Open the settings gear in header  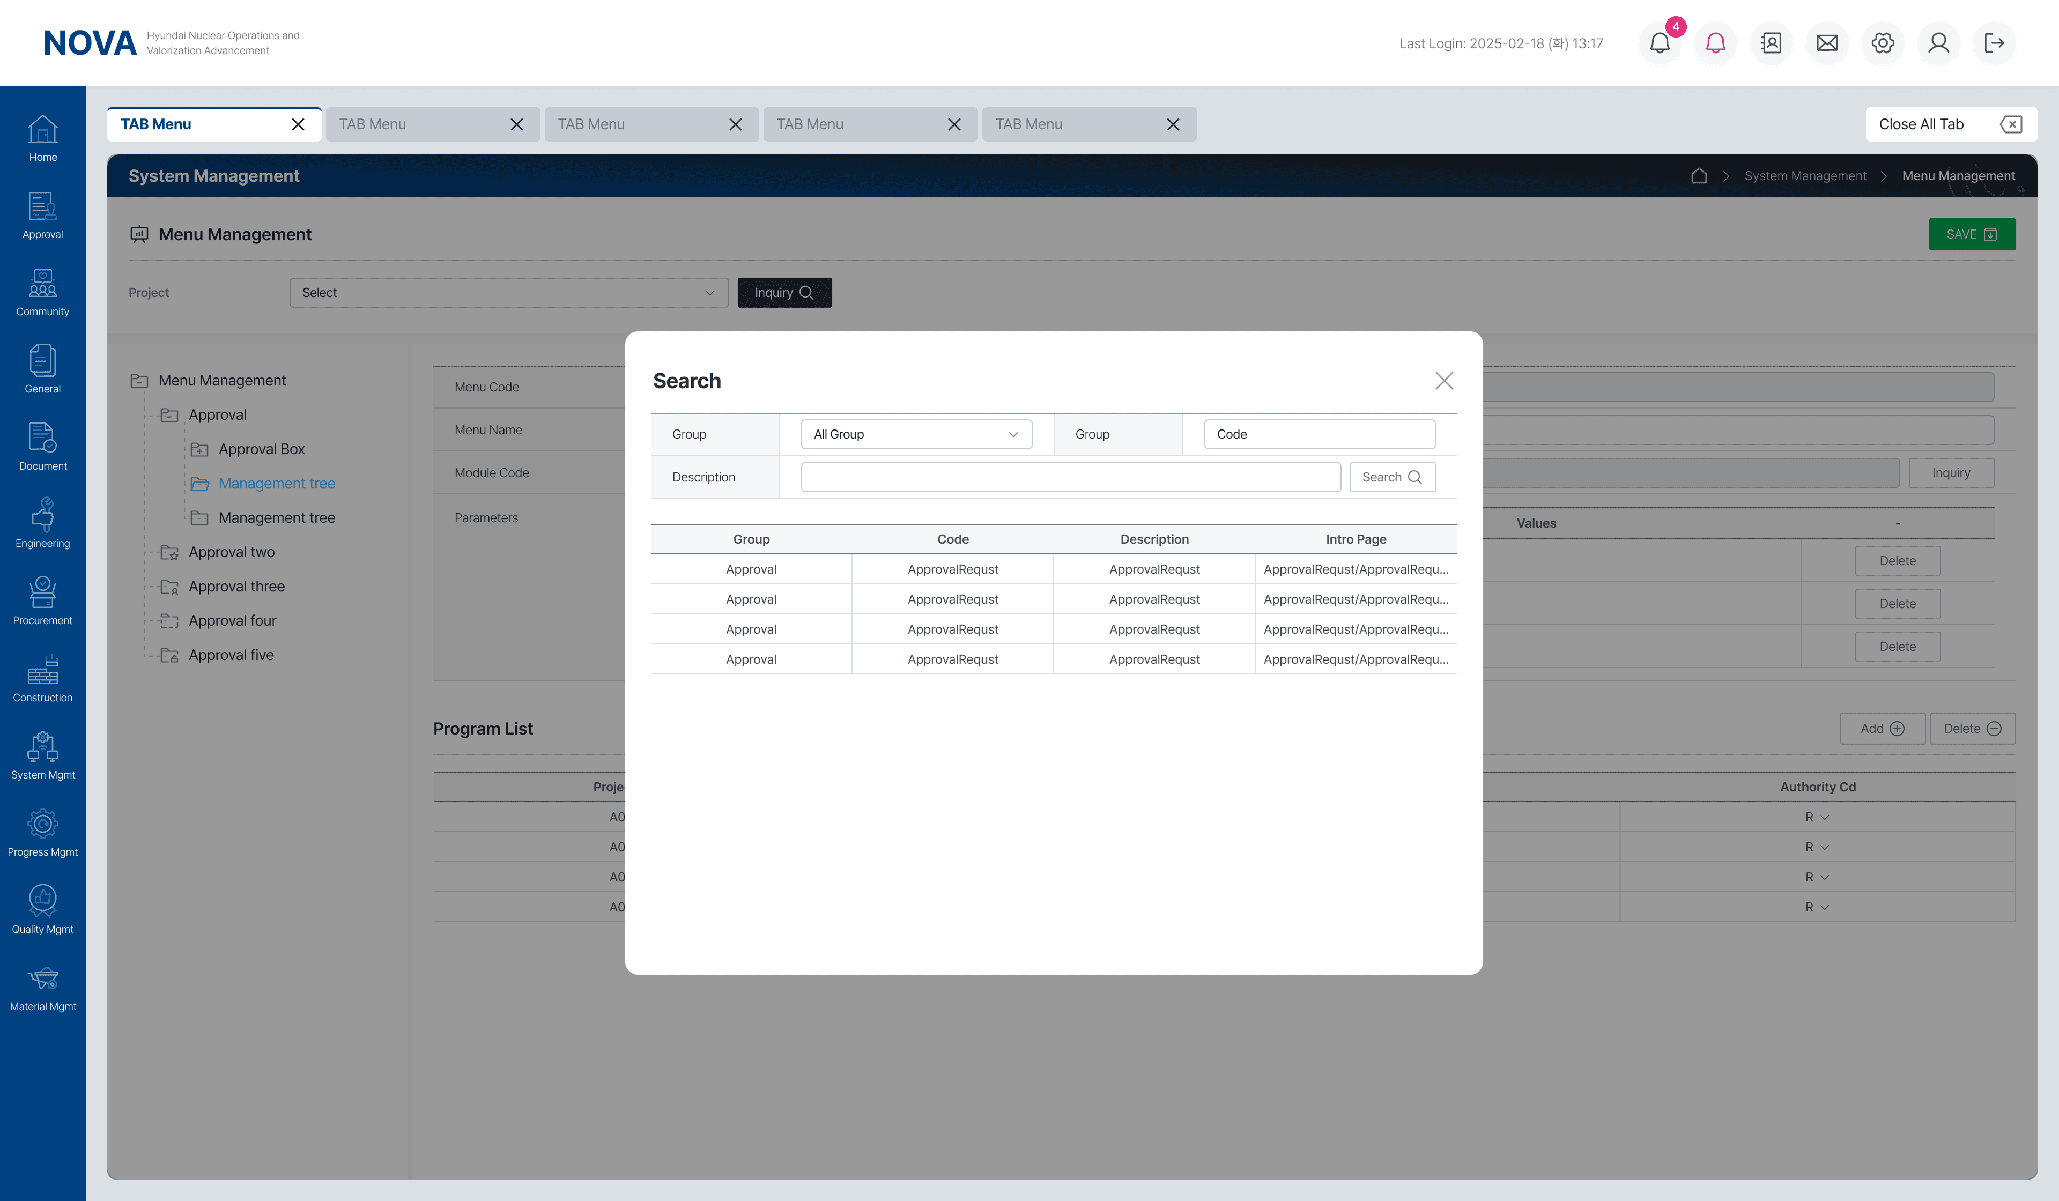click(x=1883, y=42)
